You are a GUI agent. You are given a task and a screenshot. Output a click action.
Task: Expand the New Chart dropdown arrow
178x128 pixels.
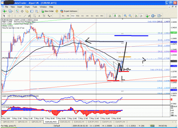tap(6, 11)
